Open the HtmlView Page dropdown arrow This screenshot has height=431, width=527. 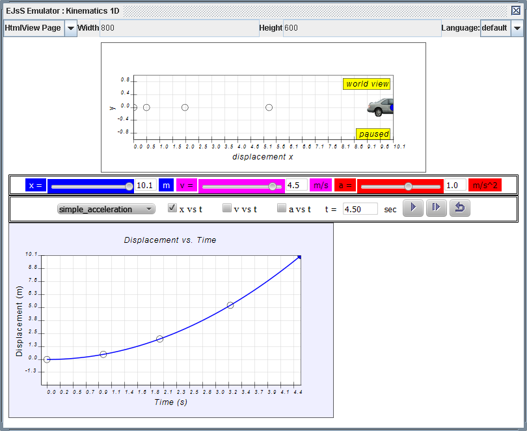(70, 28)
